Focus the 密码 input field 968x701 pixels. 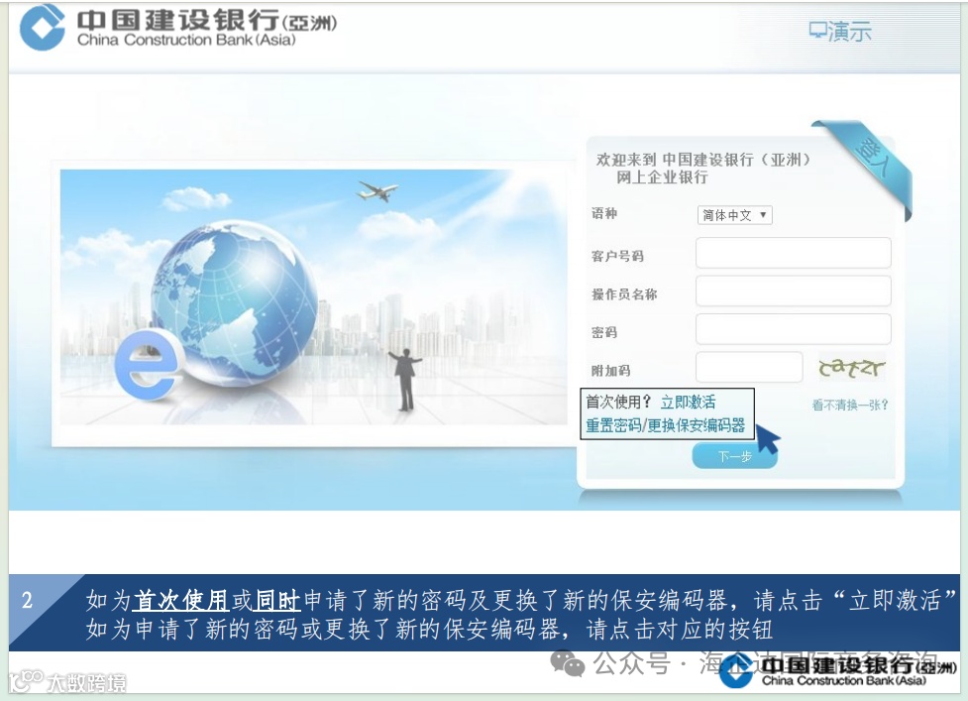click(794, 329)
